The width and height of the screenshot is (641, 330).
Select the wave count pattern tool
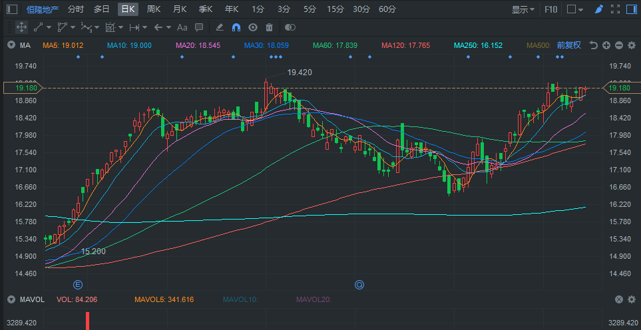click(x=87, y=27)
